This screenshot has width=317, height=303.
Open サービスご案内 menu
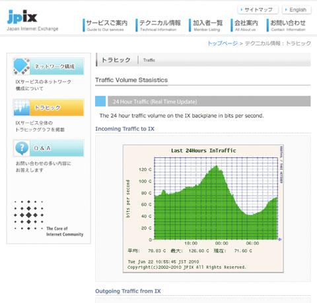pos(106,25)
